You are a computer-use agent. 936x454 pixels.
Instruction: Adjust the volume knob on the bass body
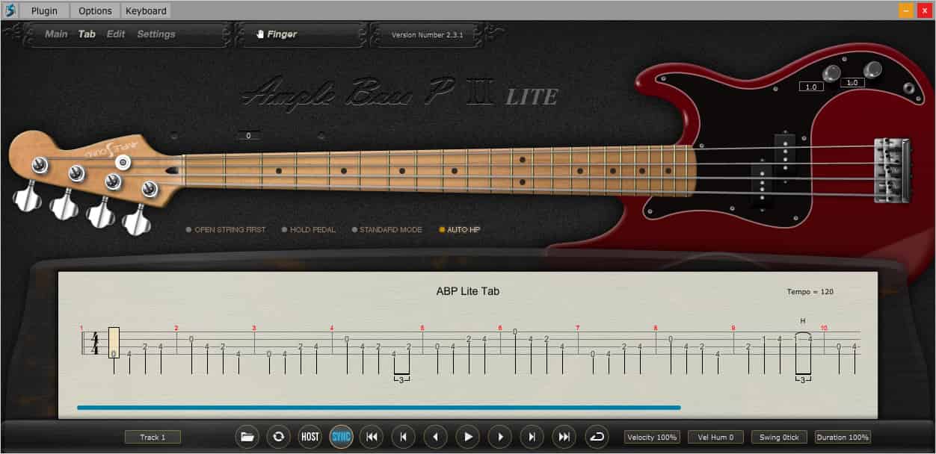click(832, 72)
